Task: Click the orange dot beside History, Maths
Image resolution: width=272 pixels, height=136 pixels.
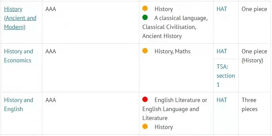Action: 145,51
